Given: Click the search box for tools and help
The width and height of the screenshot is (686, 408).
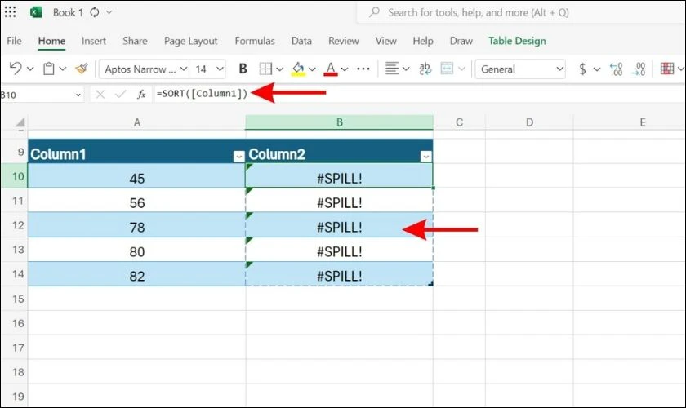Looking at the screenshot, I should [x=521, y=12].
